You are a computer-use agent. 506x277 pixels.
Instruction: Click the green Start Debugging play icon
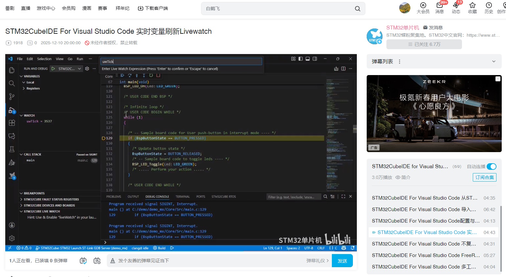point(53,69)
